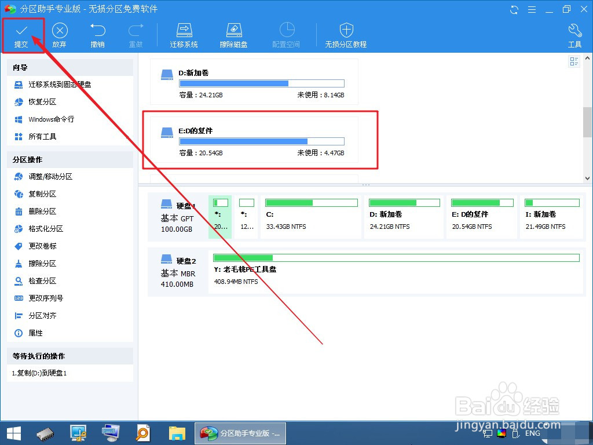Click the 硬盘1 基本 GPT disk label
The image size is (593, 445).
tap(178, 218)
